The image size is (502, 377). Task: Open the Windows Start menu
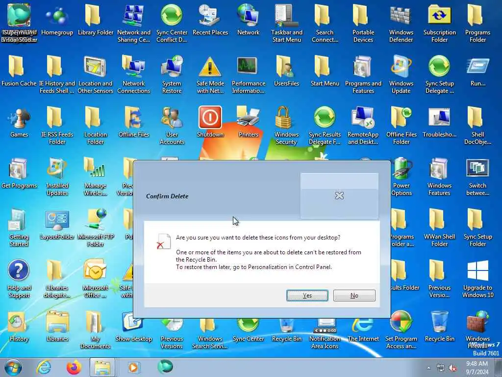(13, 367)
